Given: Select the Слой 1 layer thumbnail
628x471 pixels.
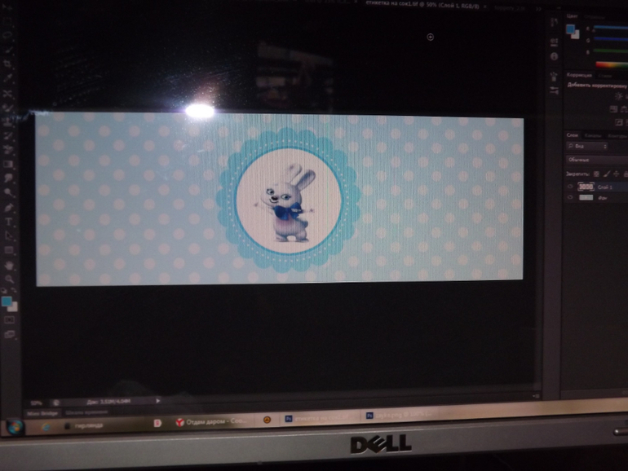Looking at the screenshot, I should pyautogui.click(x=586, y=187).
